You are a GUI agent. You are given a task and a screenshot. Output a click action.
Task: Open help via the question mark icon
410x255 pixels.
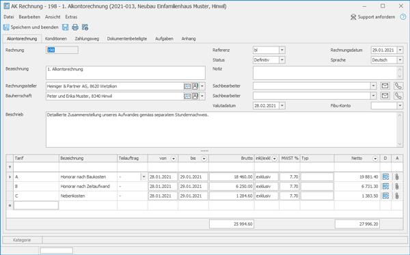point(403,17)
